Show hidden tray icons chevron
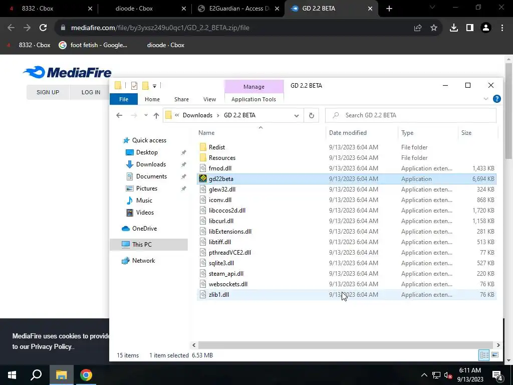 tap(424, 375)
